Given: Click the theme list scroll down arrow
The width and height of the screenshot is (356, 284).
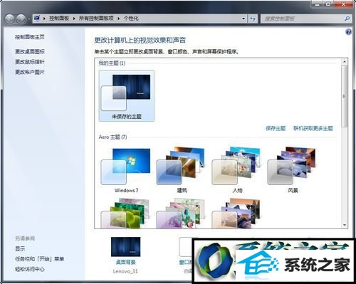Looking at the screenshot, I should pos(345,225).
